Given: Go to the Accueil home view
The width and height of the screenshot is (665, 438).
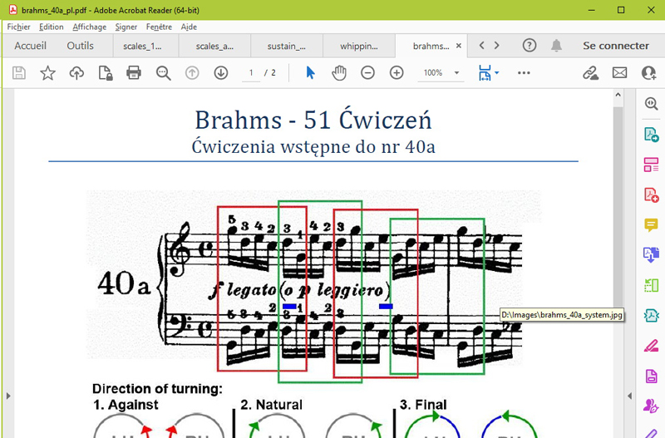Looking at the screenshot, I should point(30,46).
